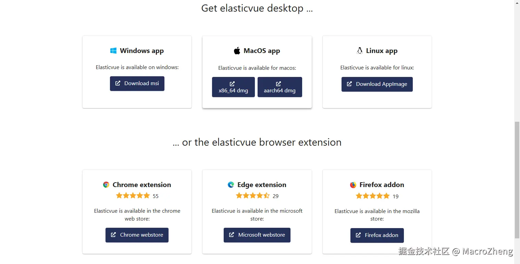Click the Chrome extension star rating
This screenshot has width=520, height=264.
133,196
